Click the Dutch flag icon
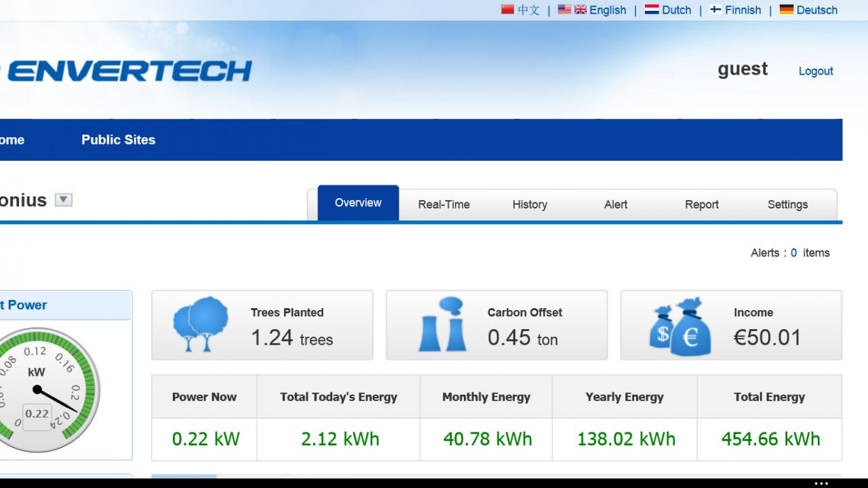Viewport: 868px width, 488px height. click(x=652, y=10)
